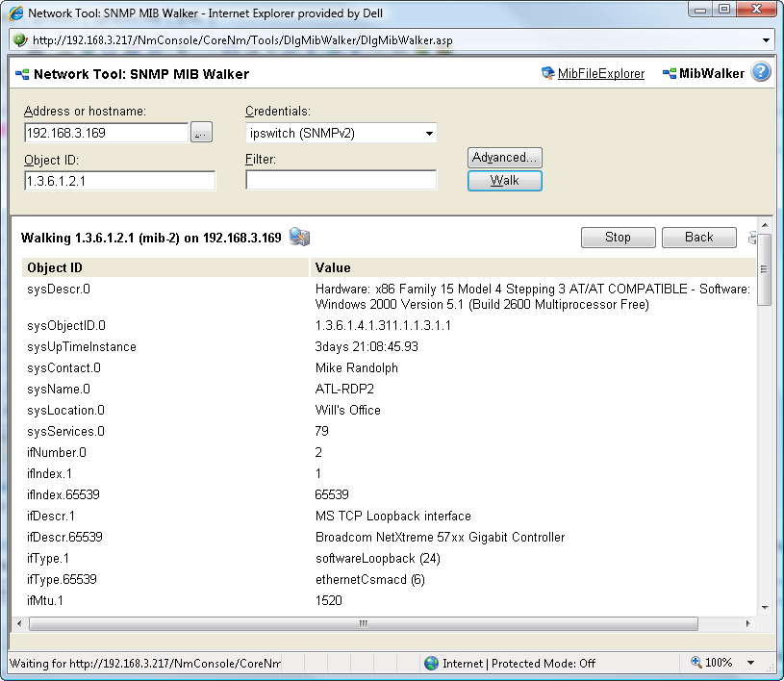
Task: Click the horizontal scrollbar of results table
Action: 364,623
